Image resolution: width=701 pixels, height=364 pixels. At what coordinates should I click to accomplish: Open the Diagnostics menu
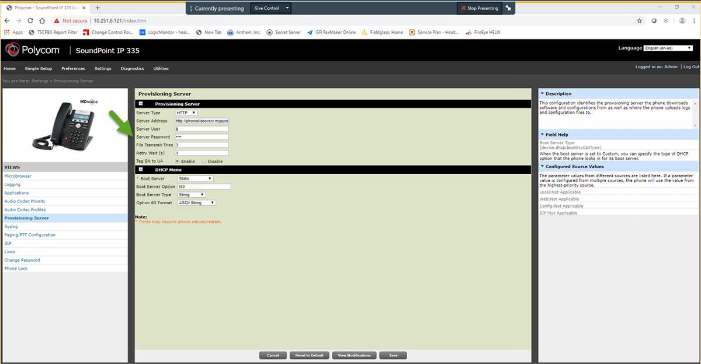[132, 68]
